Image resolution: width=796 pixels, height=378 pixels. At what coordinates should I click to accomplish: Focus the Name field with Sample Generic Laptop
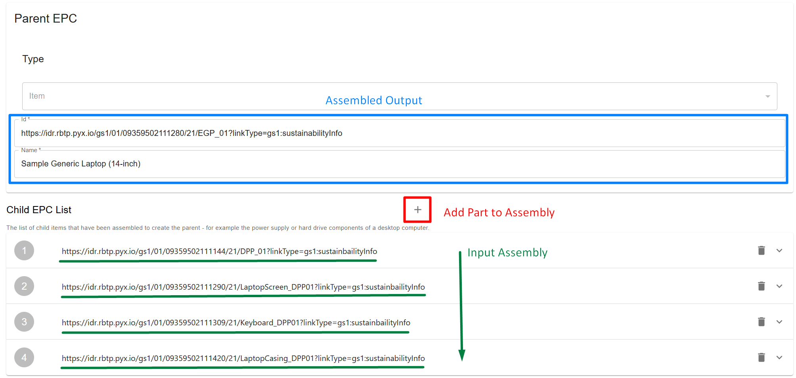tap(399, 164)
